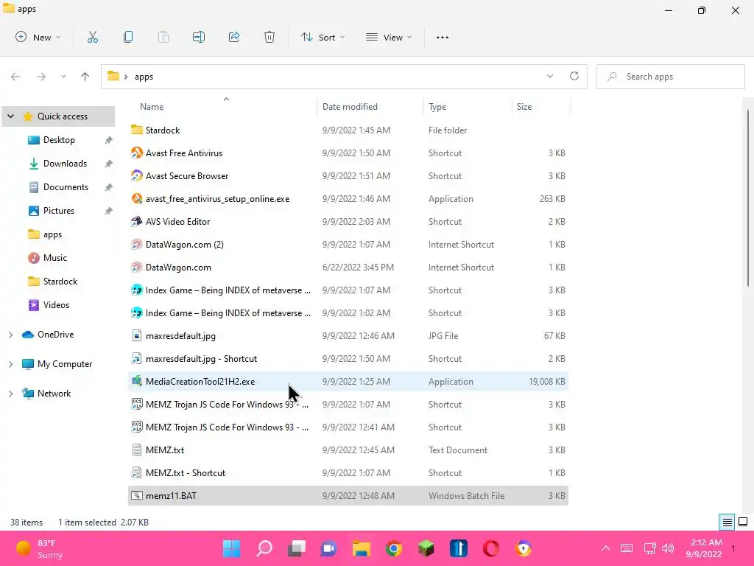Open File Explorer taskbar icon
Viewport: 754px width, 566px height.
pos(361,548)
